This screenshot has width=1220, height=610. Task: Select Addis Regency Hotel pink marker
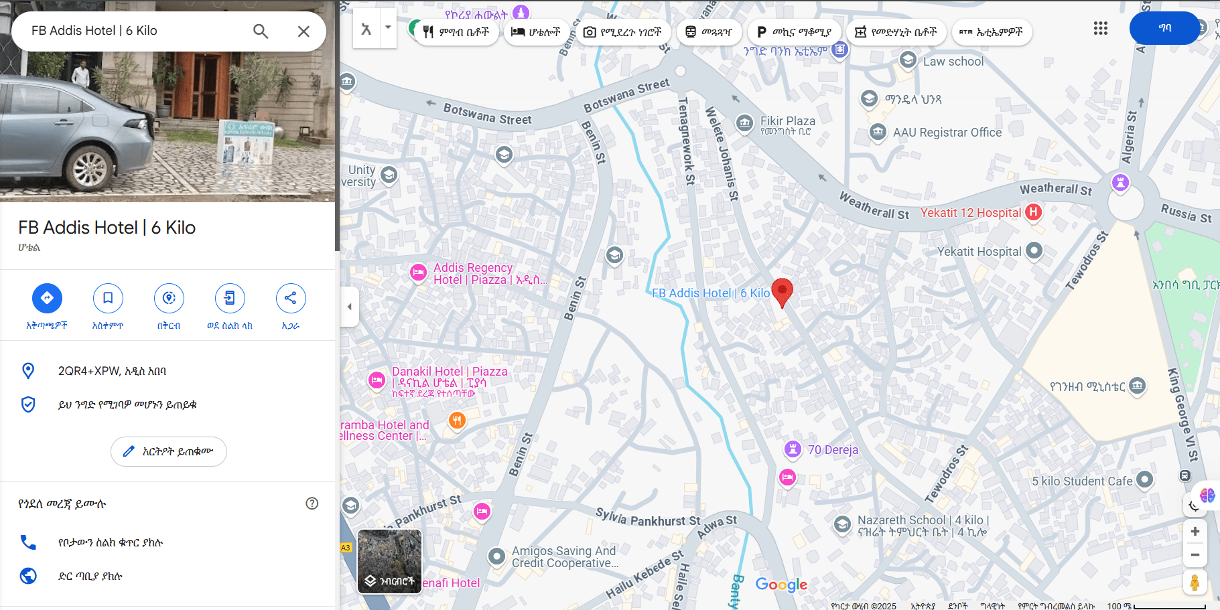tap(418, 272)
